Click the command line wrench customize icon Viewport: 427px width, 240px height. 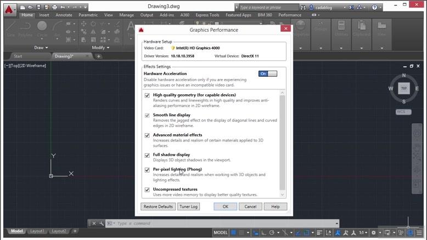102,224
